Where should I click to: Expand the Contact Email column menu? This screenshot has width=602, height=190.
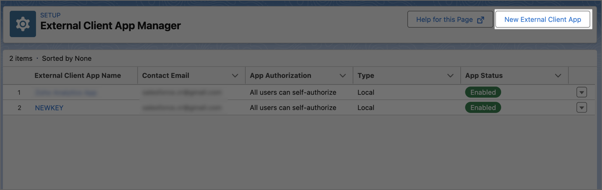[x=235, y=75]
